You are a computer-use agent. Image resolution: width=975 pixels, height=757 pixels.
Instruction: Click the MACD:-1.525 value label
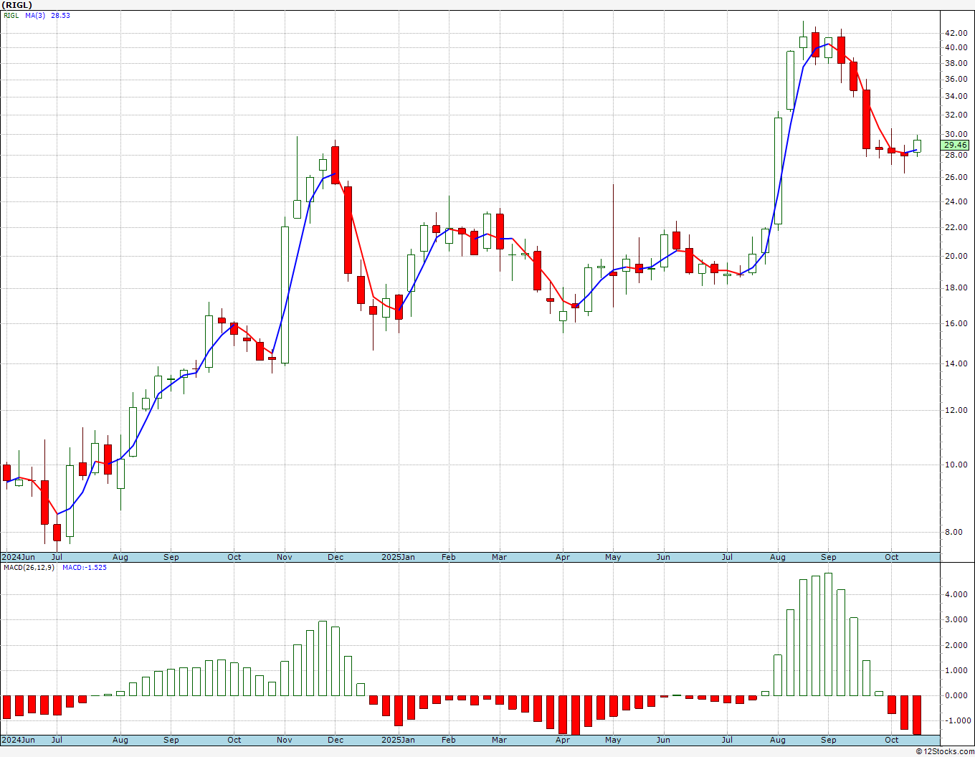[x=85, y=567]
